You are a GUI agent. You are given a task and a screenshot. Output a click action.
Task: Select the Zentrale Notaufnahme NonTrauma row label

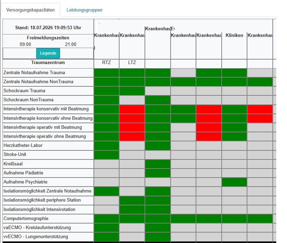click(39, 82)
